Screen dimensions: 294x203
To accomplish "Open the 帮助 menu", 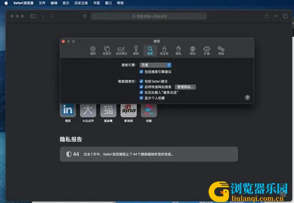I will pos(120,3).
